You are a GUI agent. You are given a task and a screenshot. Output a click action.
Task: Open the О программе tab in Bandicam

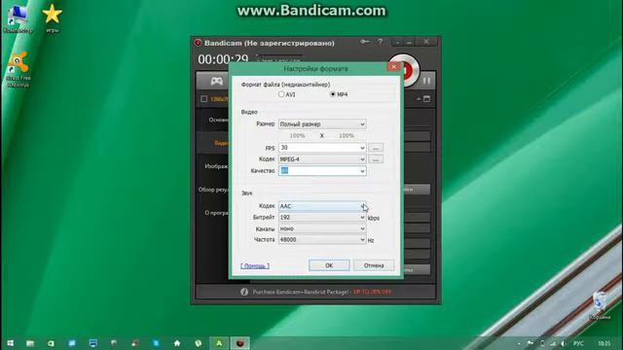point(216,213)
